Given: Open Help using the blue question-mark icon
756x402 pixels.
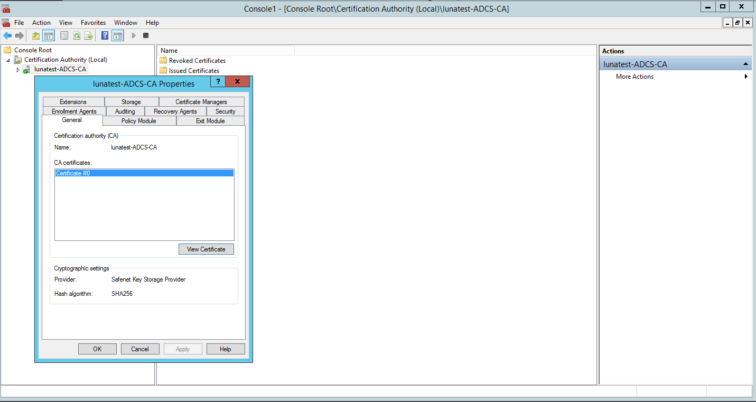Looking at the screenshot, I should [x=105, y=35].
